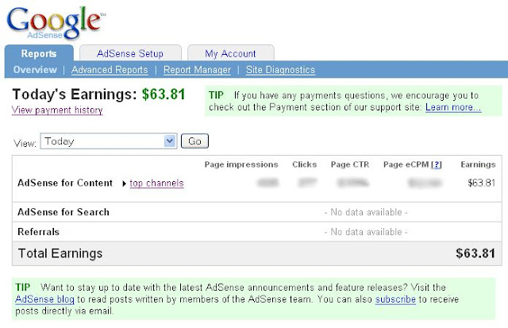
Task: Open the AdSense blog link
Action: 44,299
